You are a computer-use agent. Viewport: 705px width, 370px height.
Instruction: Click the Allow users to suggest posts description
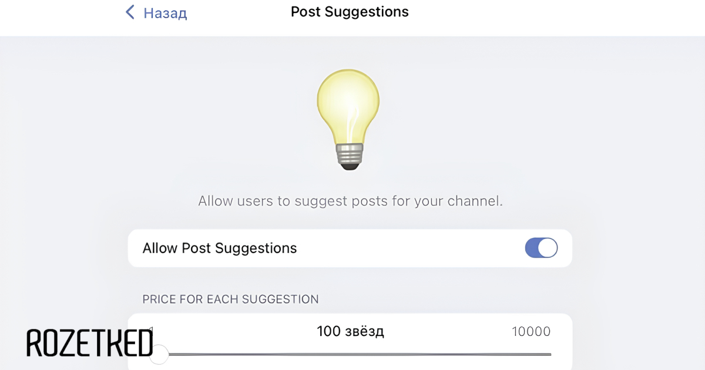[351, 201]
